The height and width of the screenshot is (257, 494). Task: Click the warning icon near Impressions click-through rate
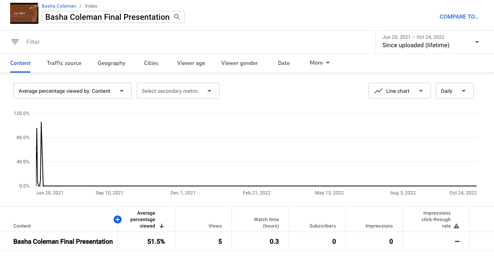[457, 226]
